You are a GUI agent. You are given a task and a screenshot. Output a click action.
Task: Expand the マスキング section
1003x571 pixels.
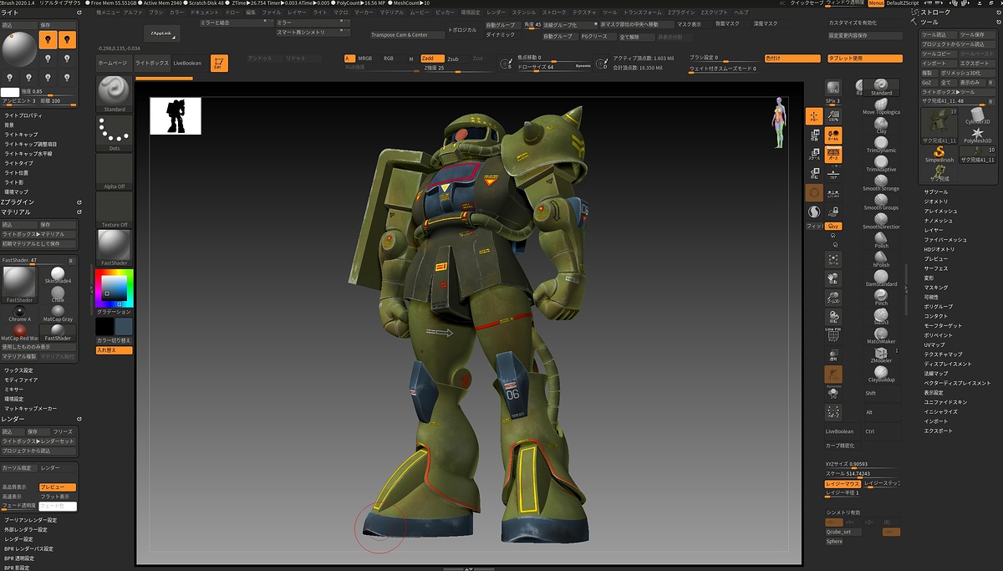point(935,288)
